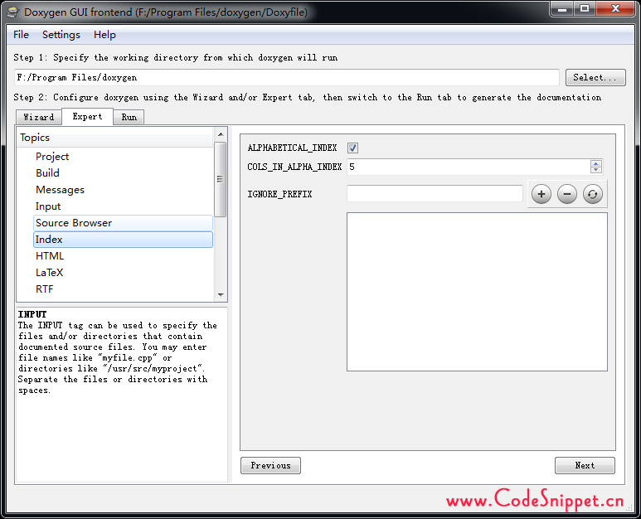Open the Settings menu
The image size is (641, 519).
(x=61, y=35)
